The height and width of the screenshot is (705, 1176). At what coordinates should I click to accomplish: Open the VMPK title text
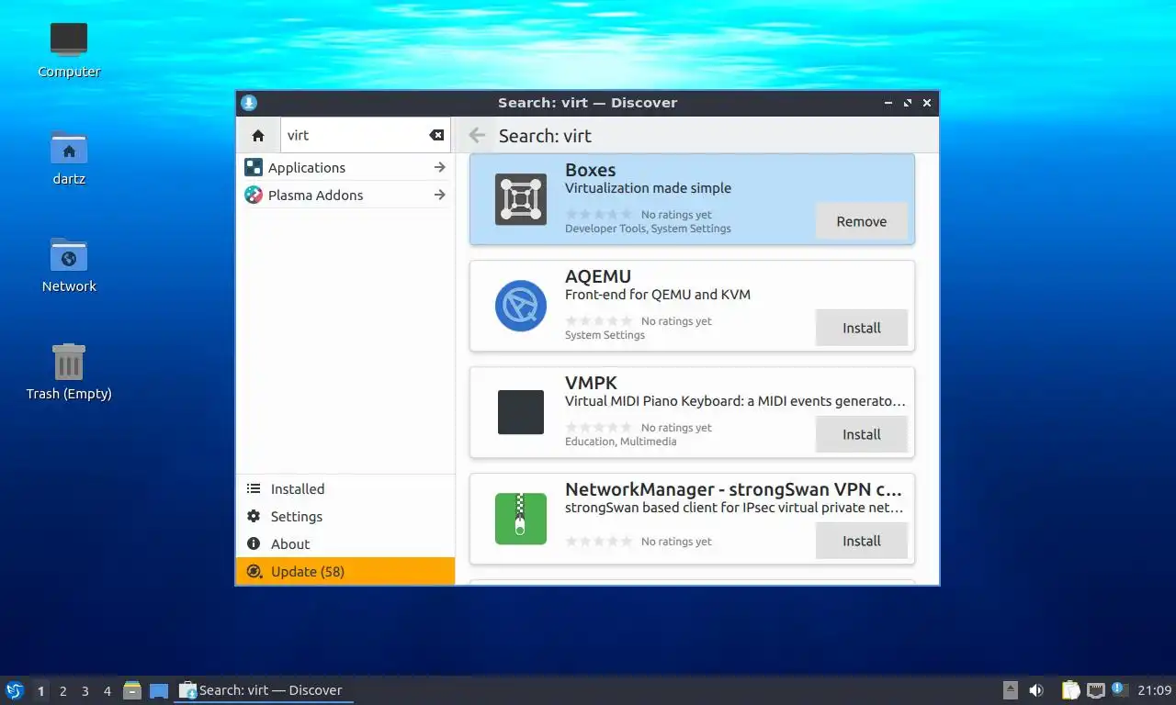coord(591,383)
